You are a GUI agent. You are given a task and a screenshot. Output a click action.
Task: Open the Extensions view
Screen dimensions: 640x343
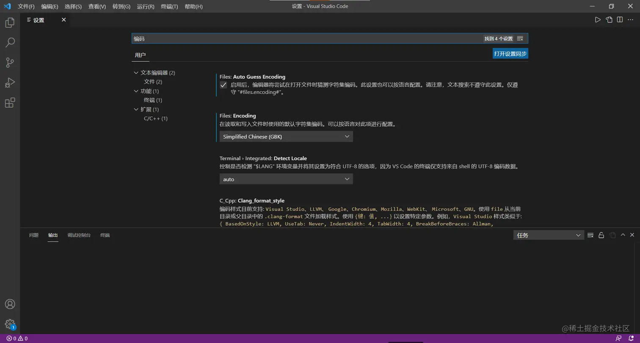pyautogui.click(x=11, y=102)
